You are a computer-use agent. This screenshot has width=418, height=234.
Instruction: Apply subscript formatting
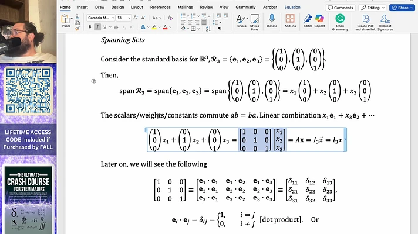(x=124, y=27)
